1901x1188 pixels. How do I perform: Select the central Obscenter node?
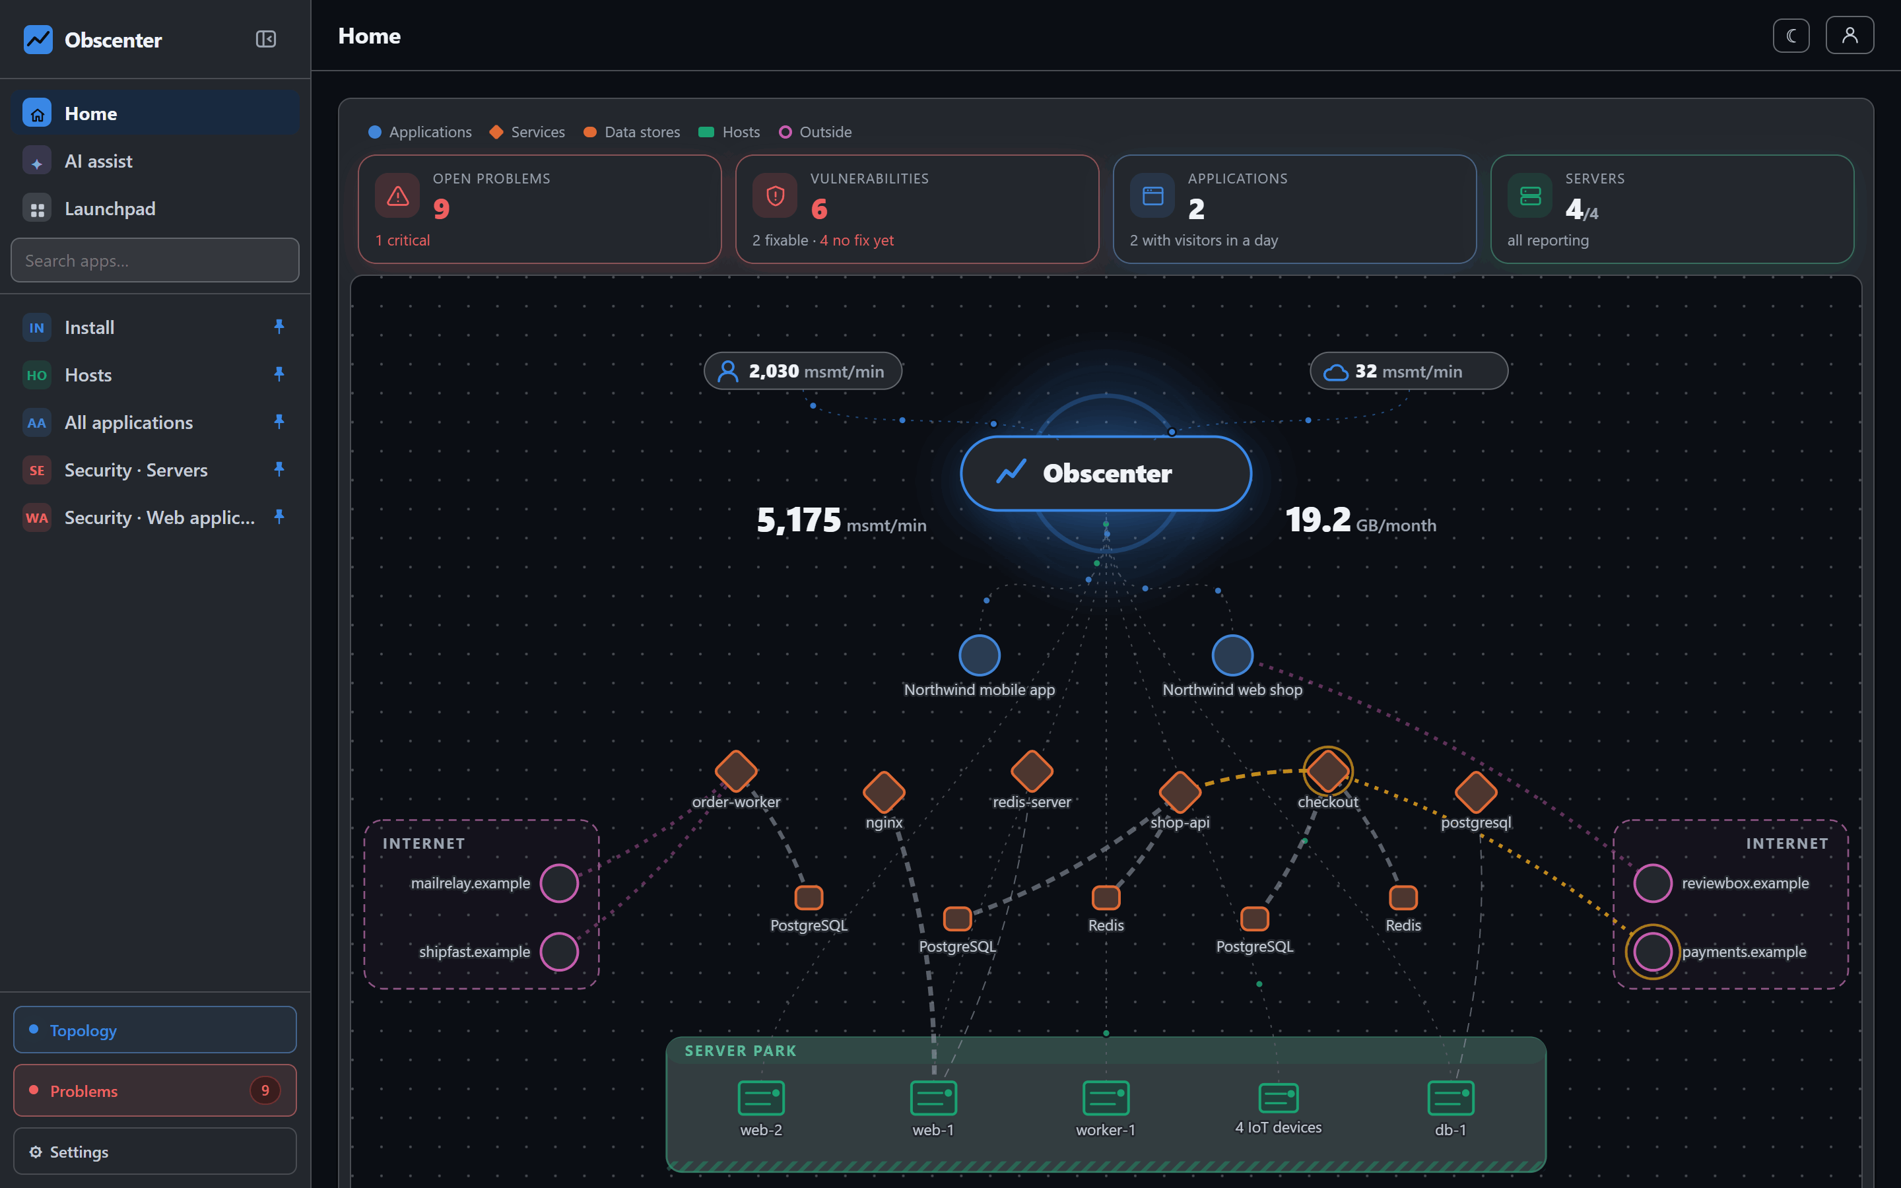pos(1105,473)
